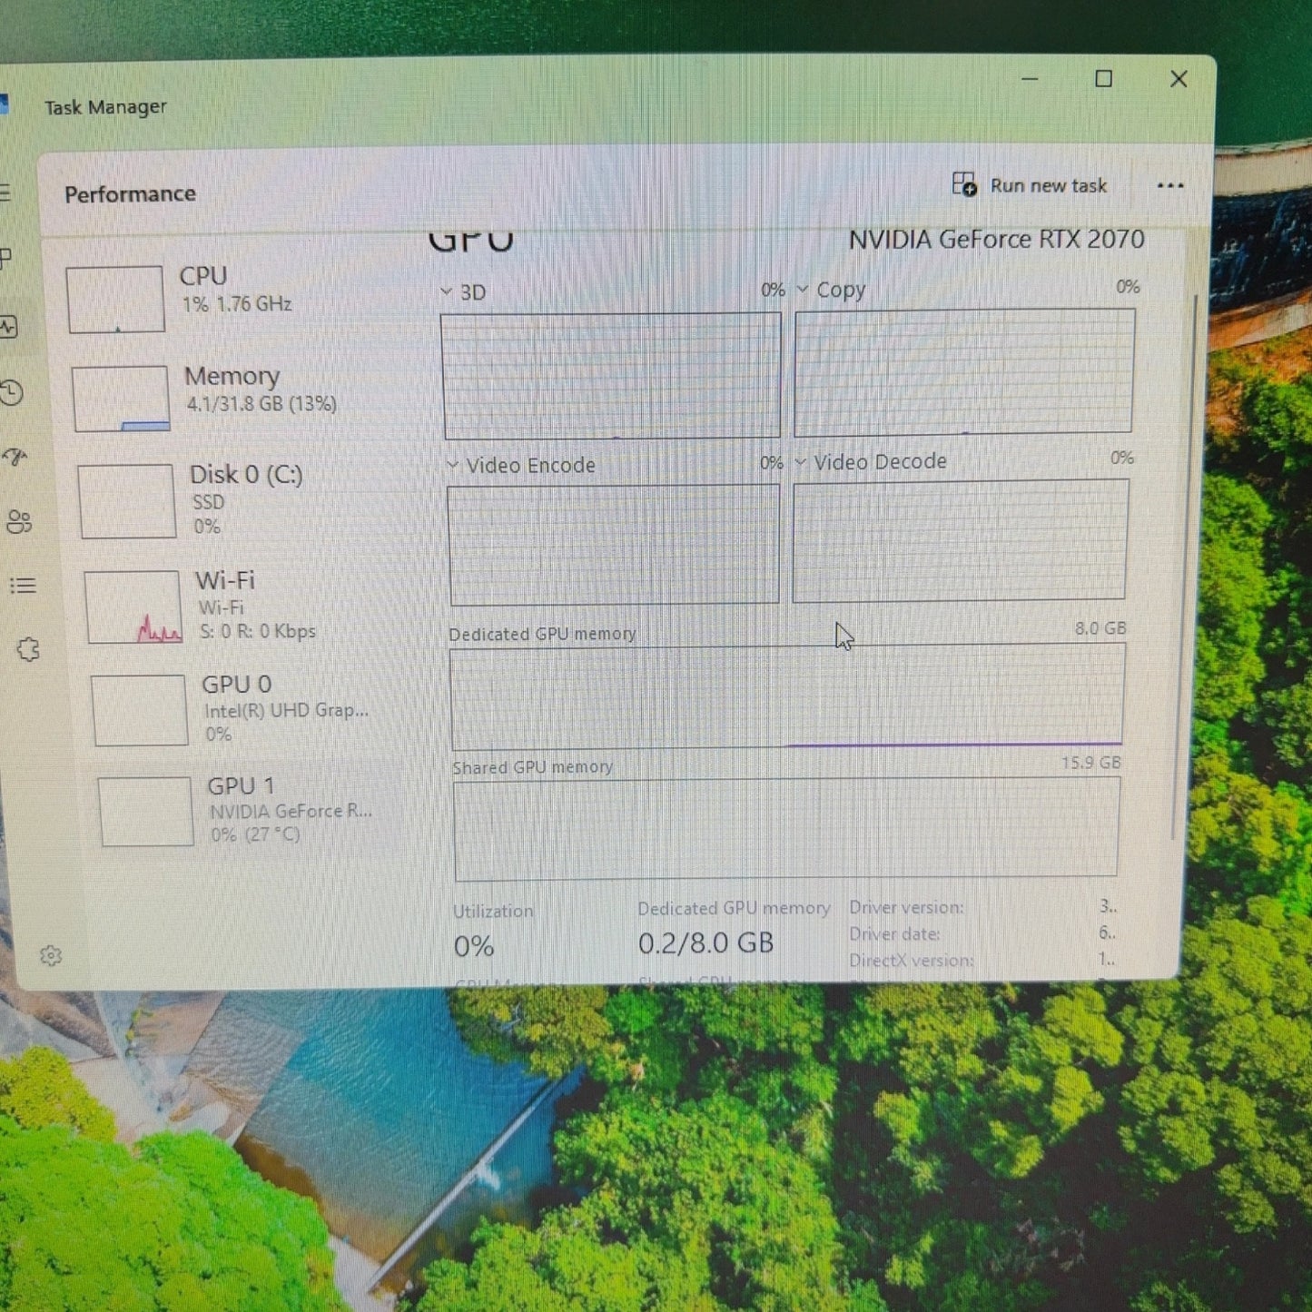Open the three-dot more options menu
Screen dimensions: 1312x1312
coord(1170,186)
